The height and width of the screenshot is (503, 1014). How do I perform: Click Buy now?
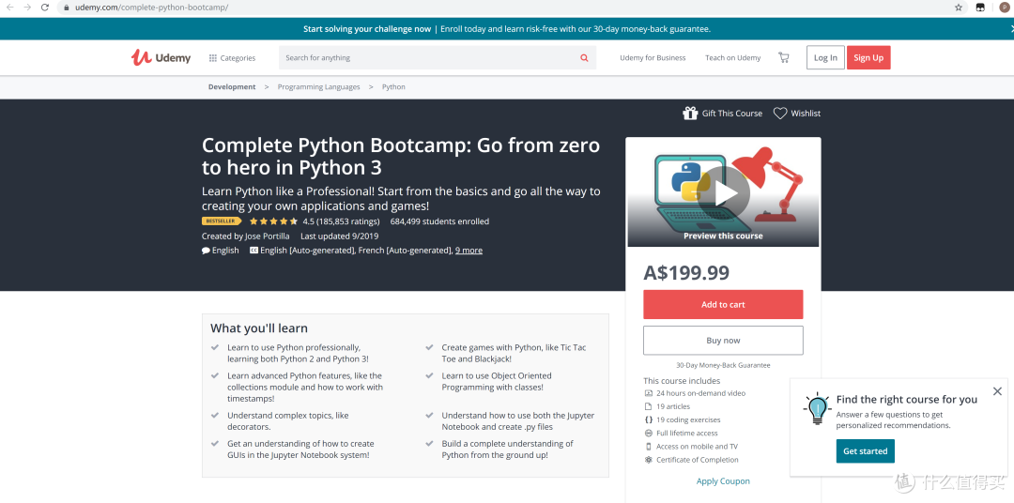click(723, 340)
